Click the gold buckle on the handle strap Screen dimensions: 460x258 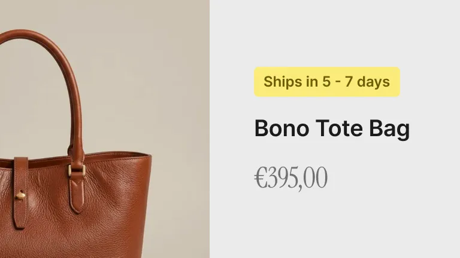click(x=77, y=169)
